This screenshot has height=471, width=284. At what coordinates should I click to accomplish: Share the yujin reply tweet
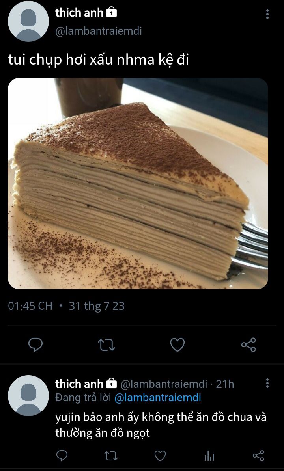[x=258, y=456]
